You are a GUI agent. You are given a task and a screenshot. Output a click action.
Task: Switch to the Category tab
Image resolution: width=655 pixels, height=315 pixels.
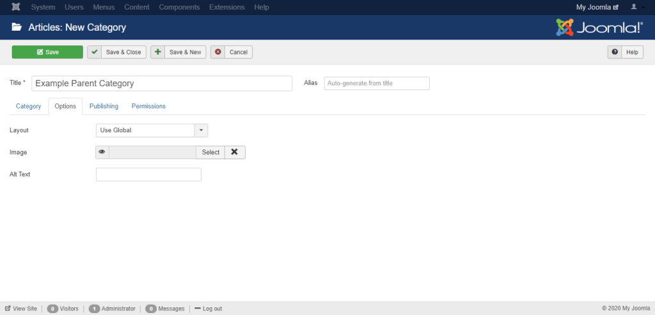28,106
